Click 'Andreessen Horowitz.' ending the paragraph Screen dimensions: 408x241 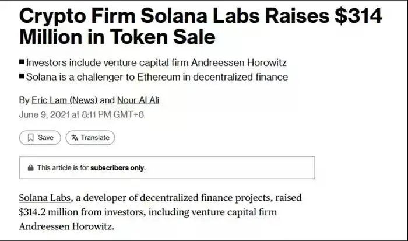point(66,226)
